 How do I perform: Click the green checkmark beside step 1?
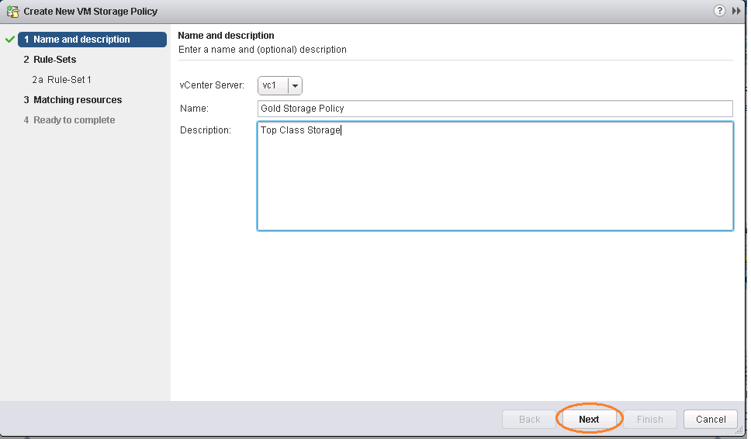[10, 40]
